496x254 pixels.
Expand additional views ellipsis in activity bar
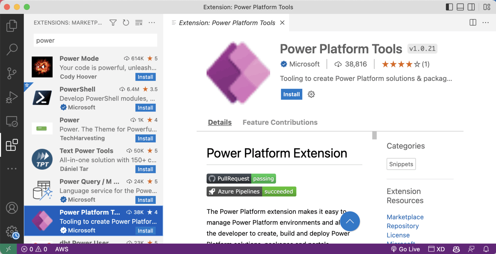(x=12, y=169)
